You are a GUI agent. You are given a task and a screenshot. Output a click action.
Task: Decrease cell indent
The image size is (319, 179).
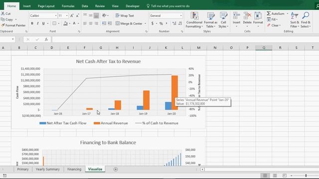click(104, 23)
